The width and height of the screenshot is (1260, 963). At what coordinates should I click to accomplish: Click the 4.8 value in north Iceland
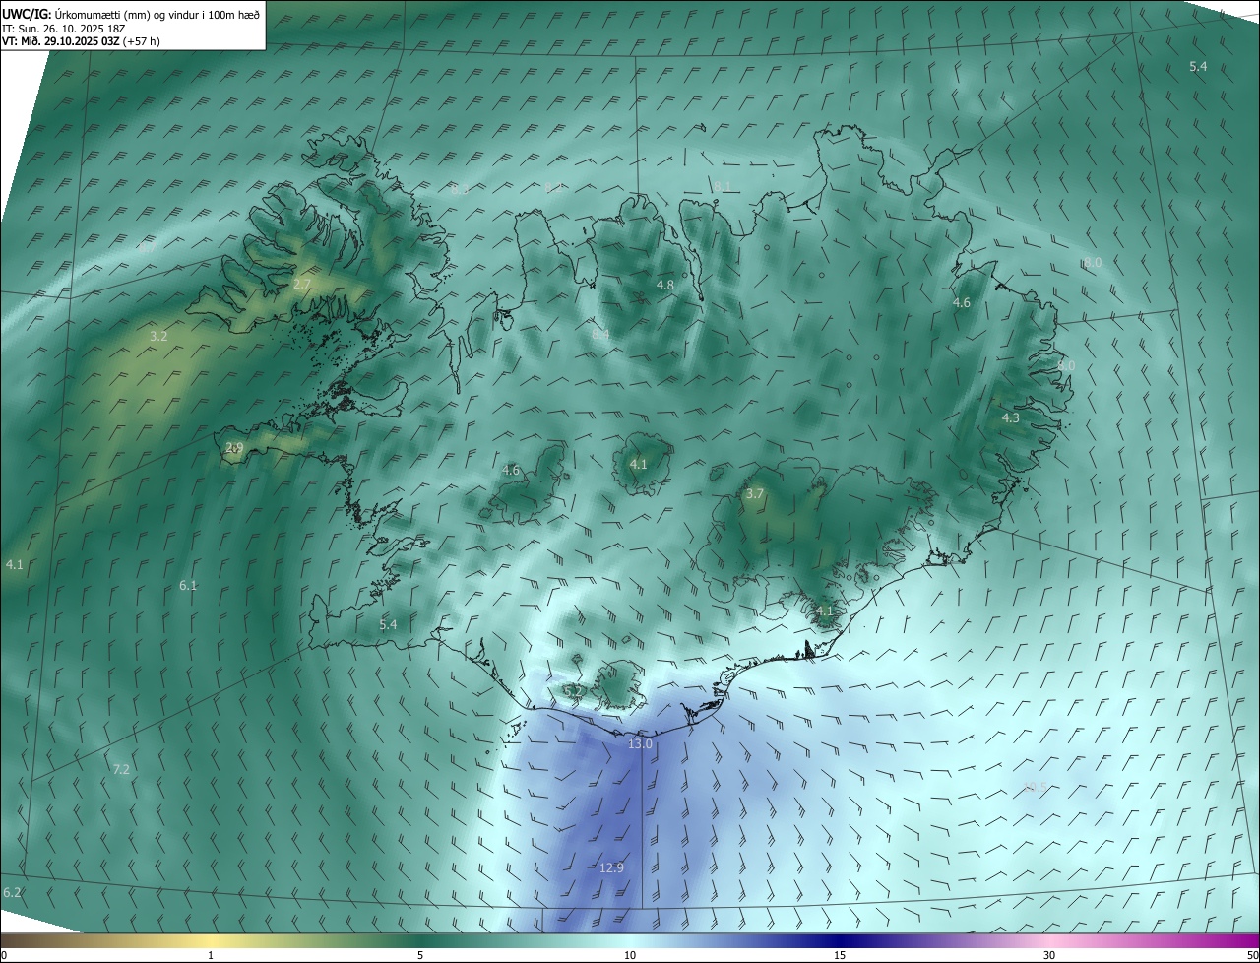(665, 285)
